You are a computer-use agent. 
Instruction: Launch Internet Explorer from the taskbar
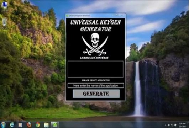click(x=12, y=125)
